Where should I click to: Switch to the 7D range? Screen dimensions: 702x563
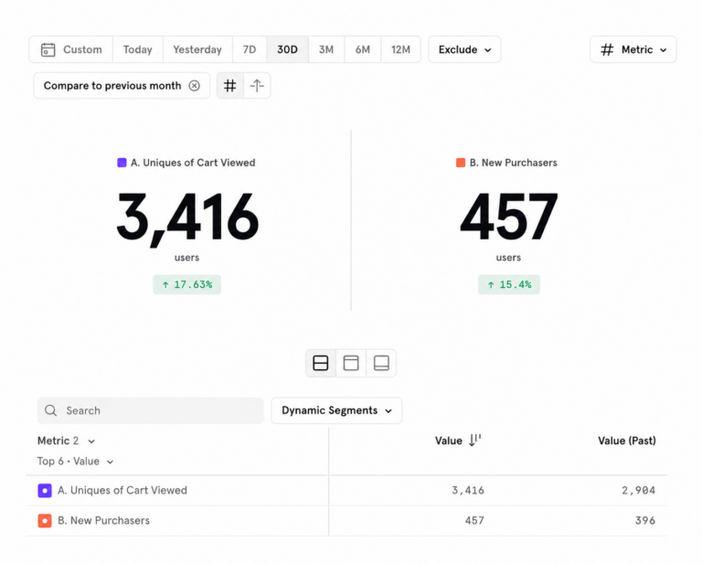click(x=250, y=49)
